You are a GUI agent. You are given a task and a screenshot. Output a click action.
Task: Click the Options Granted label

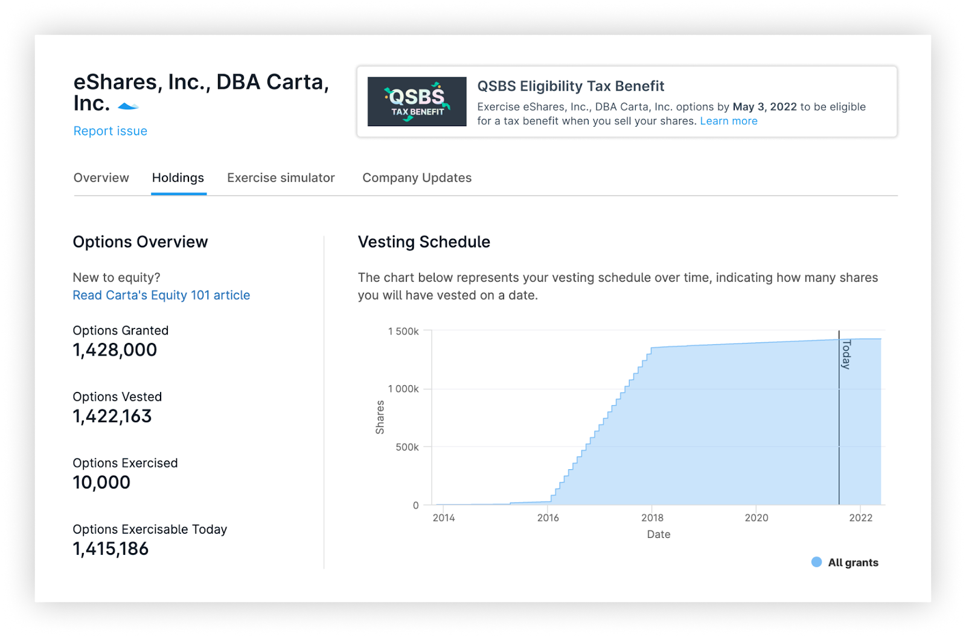121,331
